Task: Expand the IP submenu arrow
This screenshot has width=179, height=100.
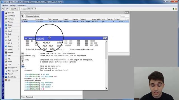Action: coord(18,37)
